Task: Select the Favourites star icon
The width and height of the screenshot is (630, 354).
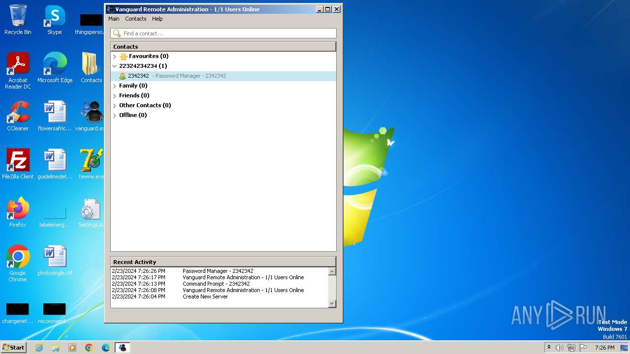Action: coord(124,57)
